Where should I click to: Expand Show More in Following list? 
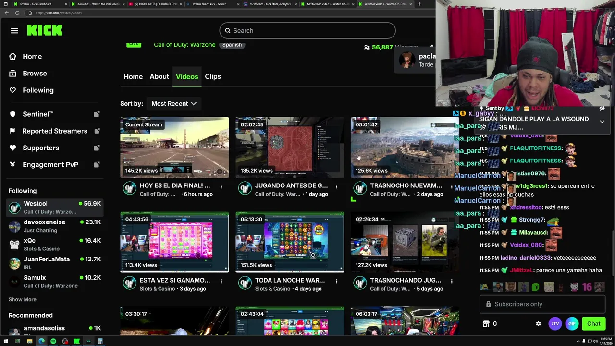(x=22, y=300)
